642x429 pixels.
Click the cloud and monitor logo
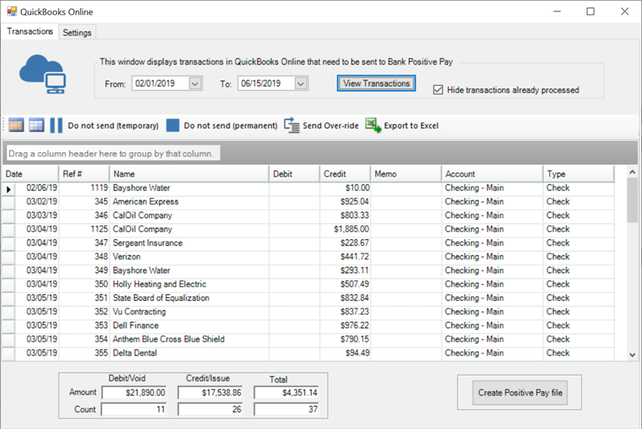coord(43,74)
